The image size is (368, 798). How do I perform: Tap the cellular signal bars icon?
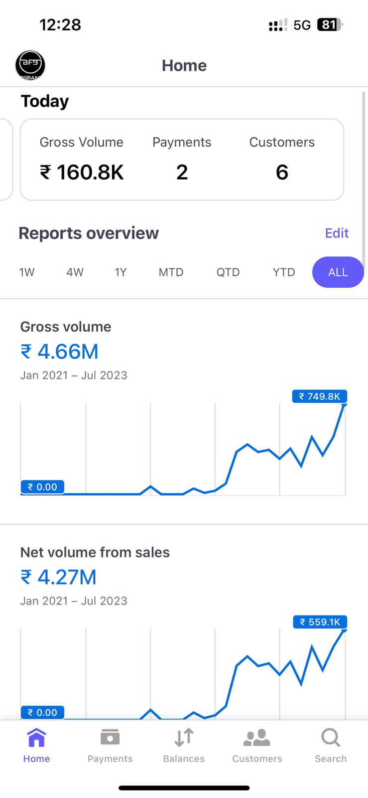coord(278,25)
